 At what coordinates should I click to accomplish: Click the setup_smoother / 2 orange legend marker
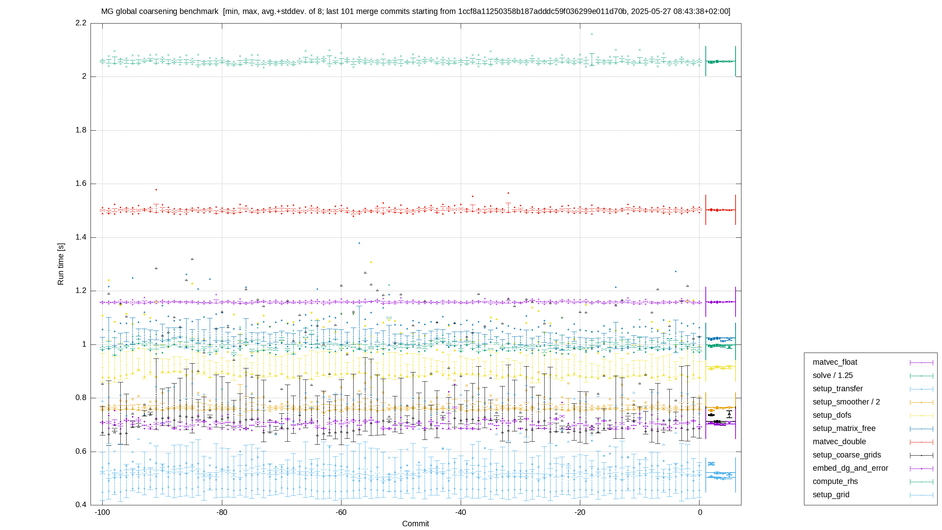(921, 402)
